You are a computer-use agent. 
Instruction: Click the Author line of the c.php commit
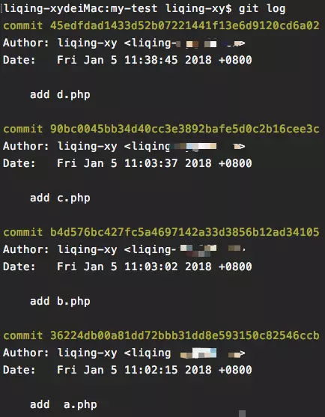[x=124, y=146]
